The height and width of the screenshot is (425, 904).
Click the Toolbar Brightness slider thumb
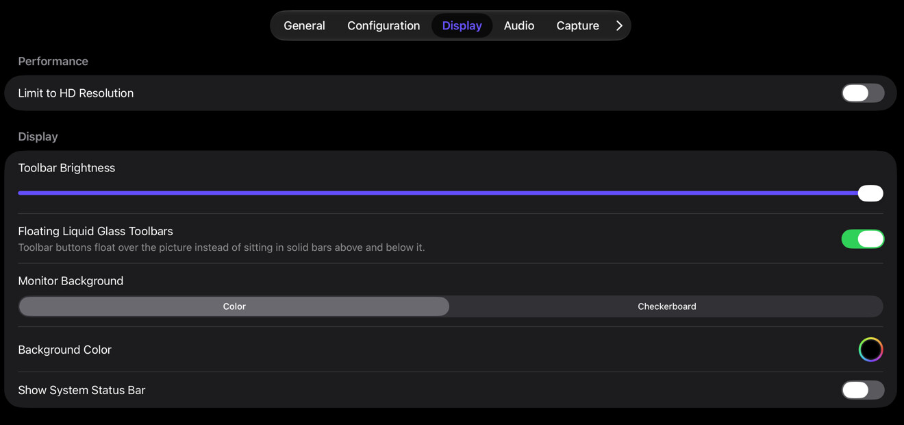[870, 193]
